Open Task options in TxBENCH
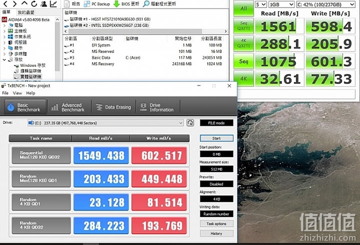Image resolution: width=360 pixels, height=245 pixels. tap(216, 224)
